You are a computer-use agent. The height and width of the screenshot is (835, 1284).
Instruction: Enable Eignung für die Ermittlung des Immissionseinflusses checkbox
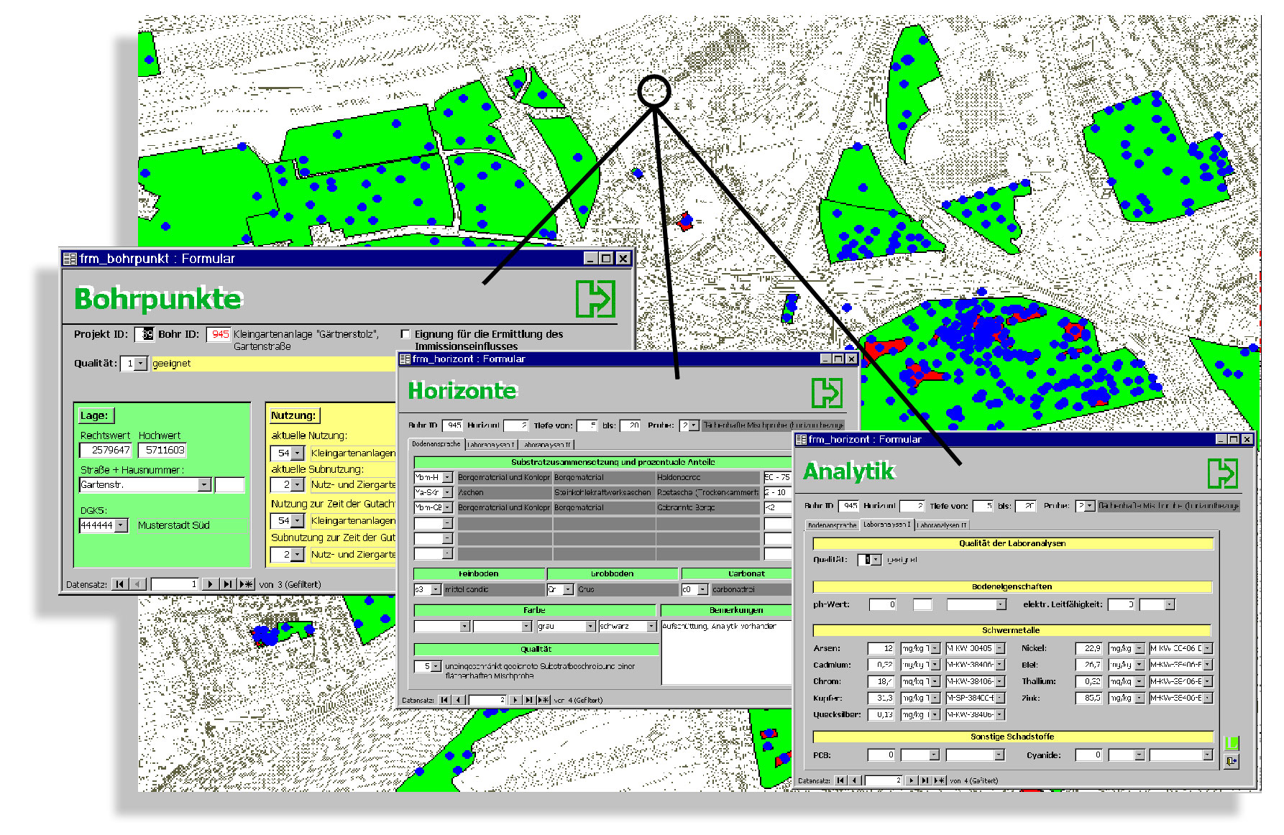coord(405,334)
